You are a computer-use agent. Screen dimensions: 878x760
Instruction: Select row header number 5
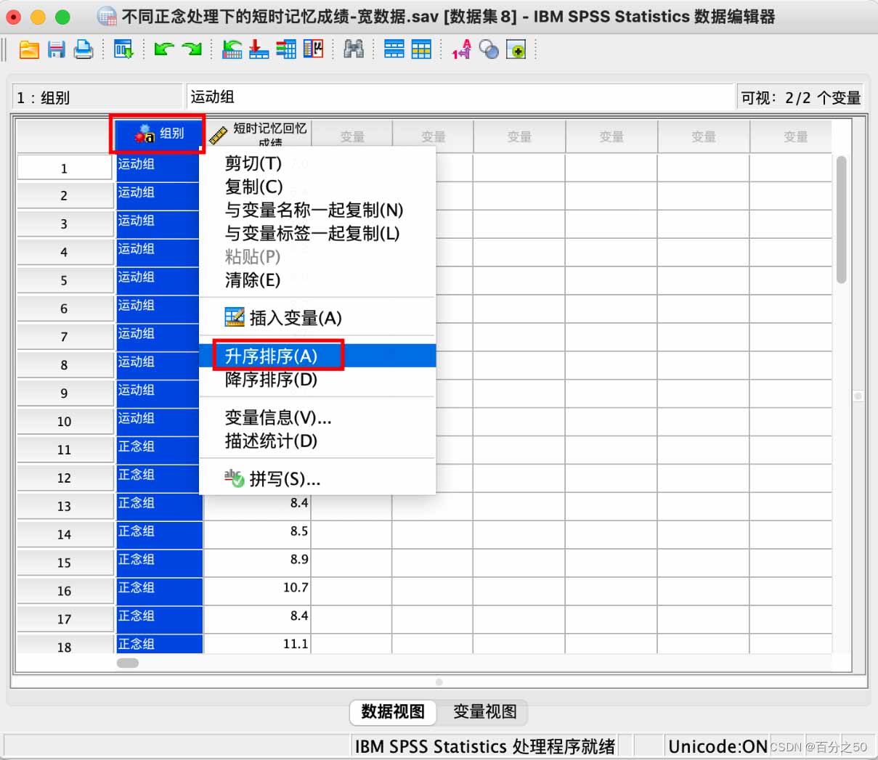pos(64,279)
